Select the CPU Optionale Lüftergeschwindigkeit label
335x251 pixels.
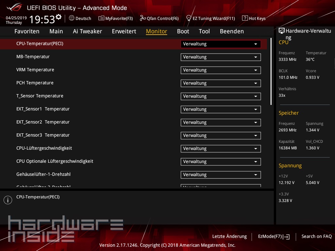click(x=55, y=161)
